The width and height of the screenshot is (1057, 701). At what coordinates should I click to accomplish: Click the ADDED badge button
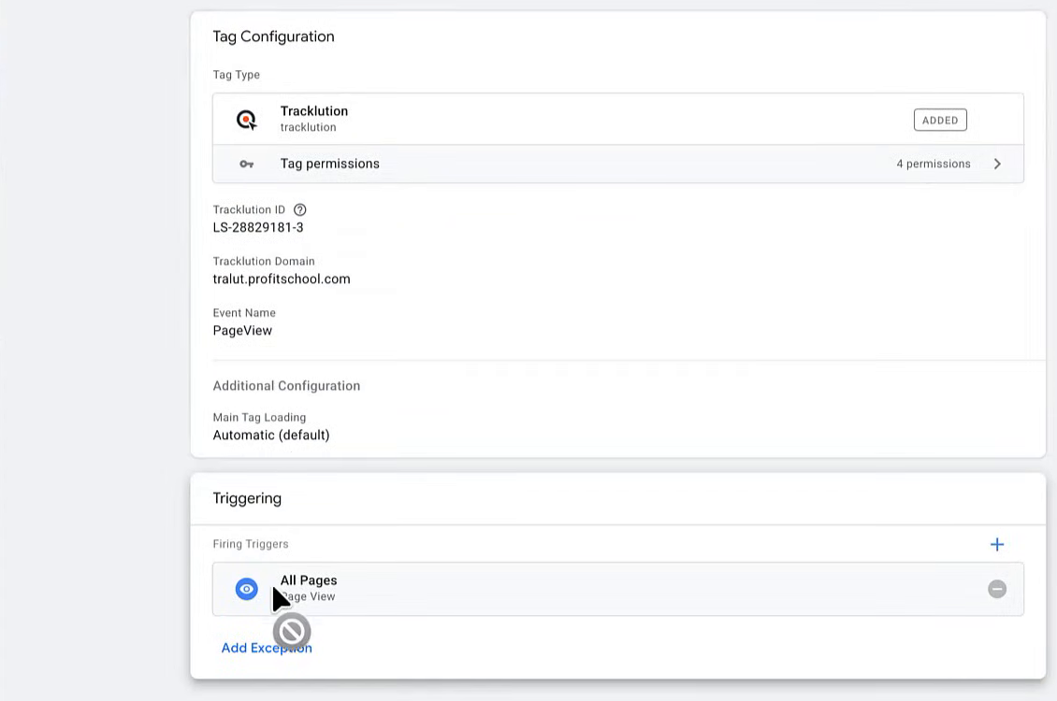click(x=940, y=120)
